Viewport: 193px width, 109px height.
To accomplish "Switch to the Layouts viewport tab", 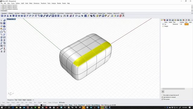I will [x=29, y=100].
